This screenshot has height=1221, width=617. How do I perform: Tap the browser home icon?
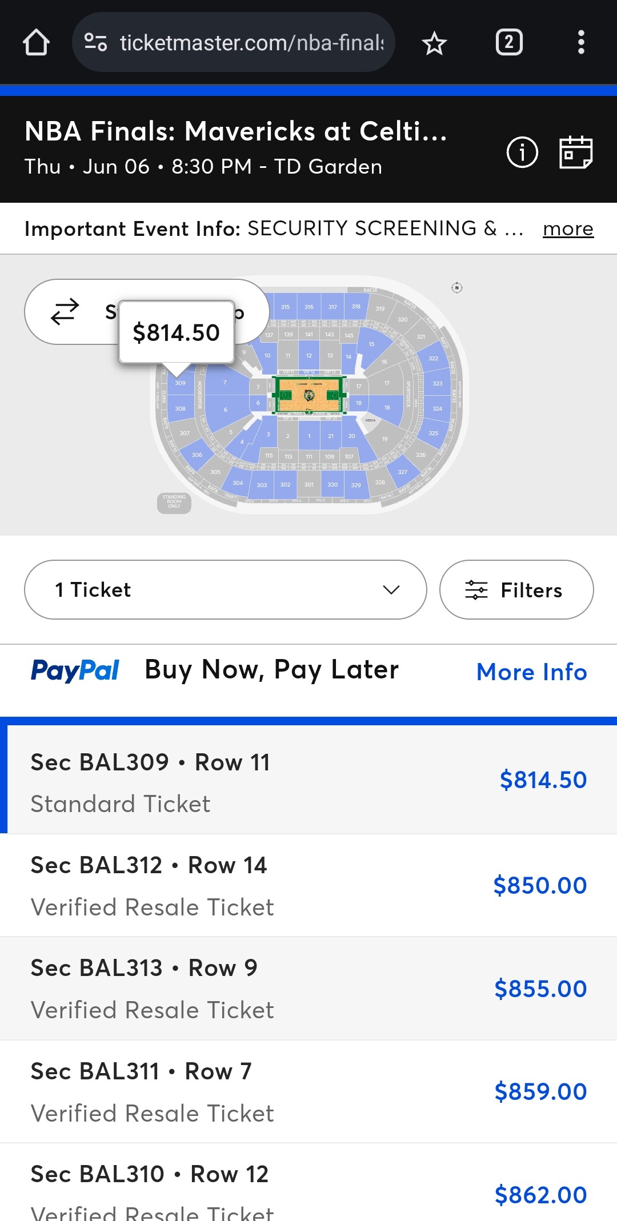click(x=36, y=43)
